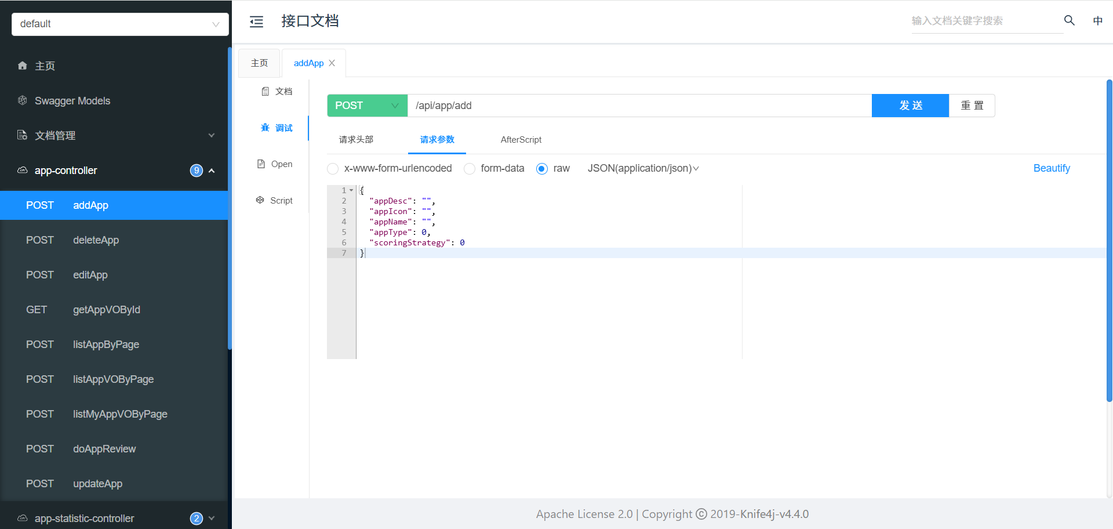The height and width of the screenshot is (529, 1113).
Task: Select x-www-form-urlencoded radio option
Action: coord(333,169)
